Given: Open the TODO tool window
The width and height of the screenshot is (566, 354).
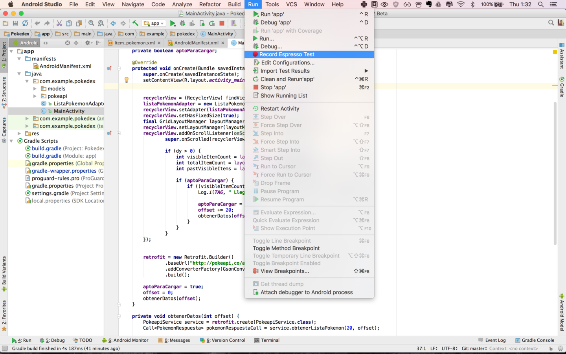Looking at the screenshot, I should (x=83, y=340).
